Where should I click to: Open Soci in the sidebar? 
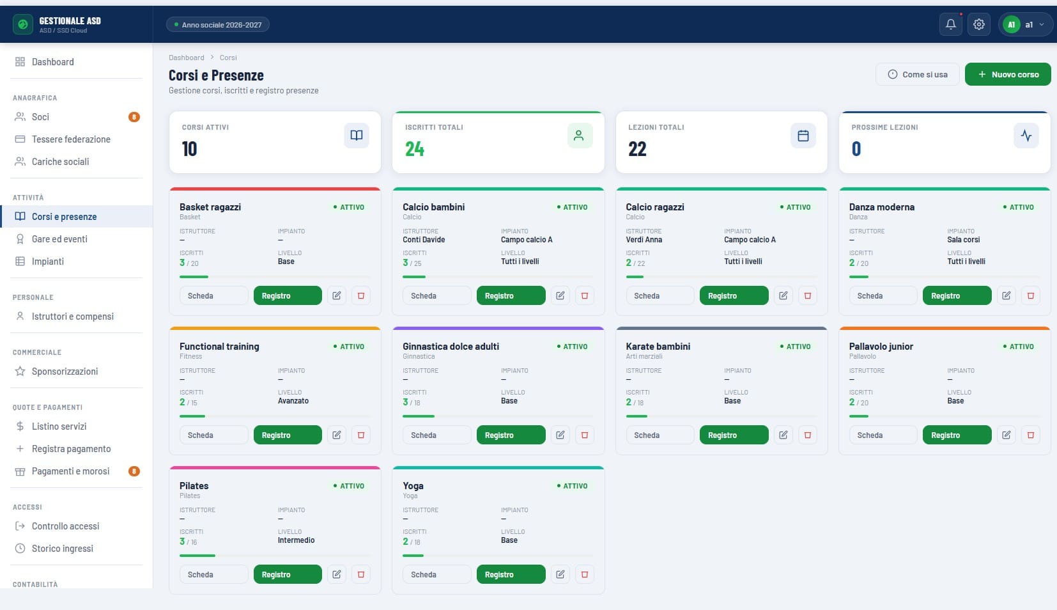[76, 117]
